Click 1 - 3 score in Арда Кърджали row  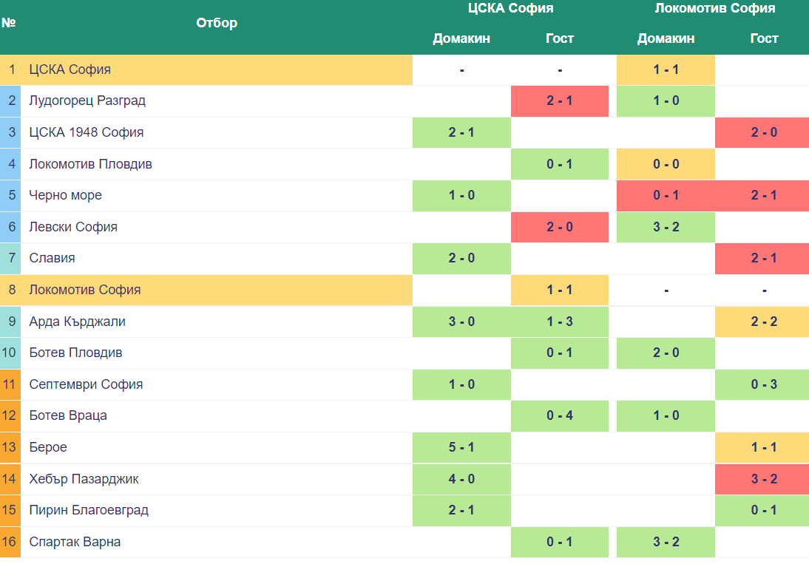pyautogui.click(x=560, y=322)
